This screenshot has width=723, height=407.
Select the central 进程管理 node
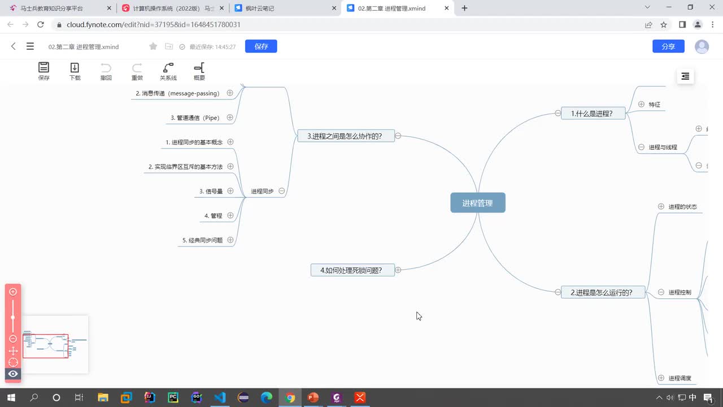(x=478, y=203)
